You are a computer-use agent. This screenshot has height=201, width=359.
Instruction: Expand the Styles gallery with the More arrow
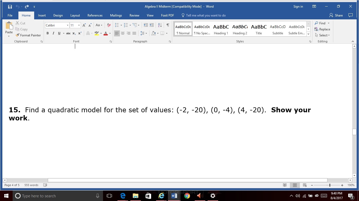coord(308,34)
